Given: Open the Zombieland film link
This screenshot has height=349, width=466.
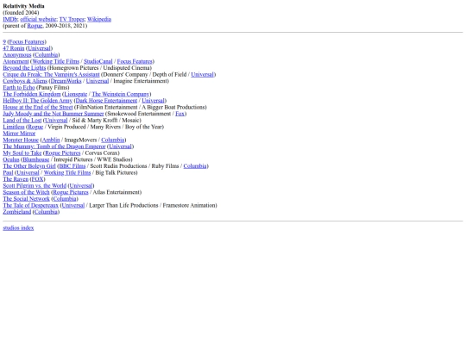Looking at the screenshot, I should point(17,212).
